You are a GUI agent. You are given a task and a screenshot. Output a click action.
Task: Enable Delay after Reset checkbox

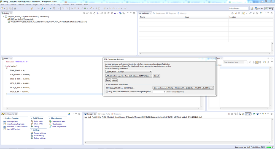pyautogui.click(x=107, y=92)
